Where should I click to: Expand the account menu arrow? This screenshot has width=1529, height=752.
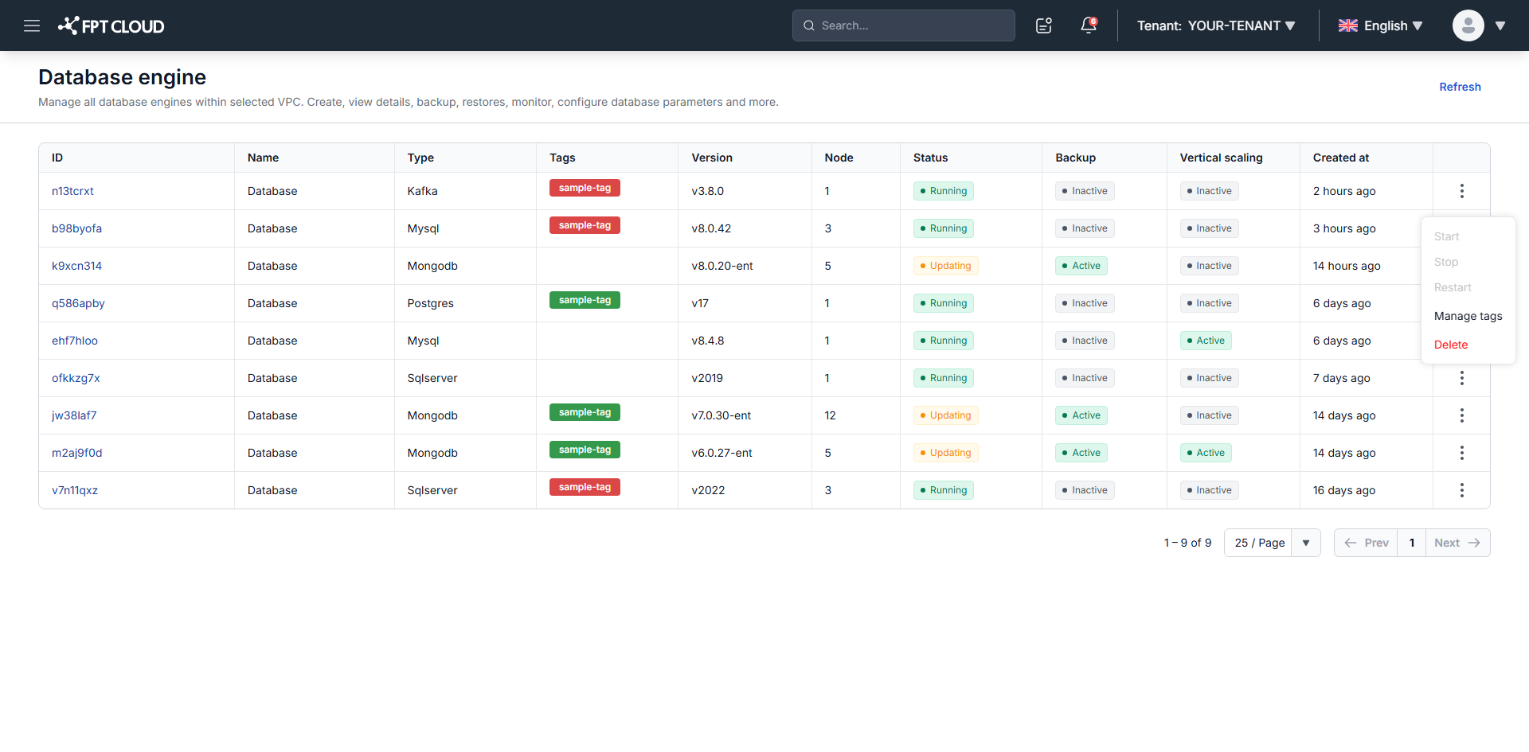1500,25
